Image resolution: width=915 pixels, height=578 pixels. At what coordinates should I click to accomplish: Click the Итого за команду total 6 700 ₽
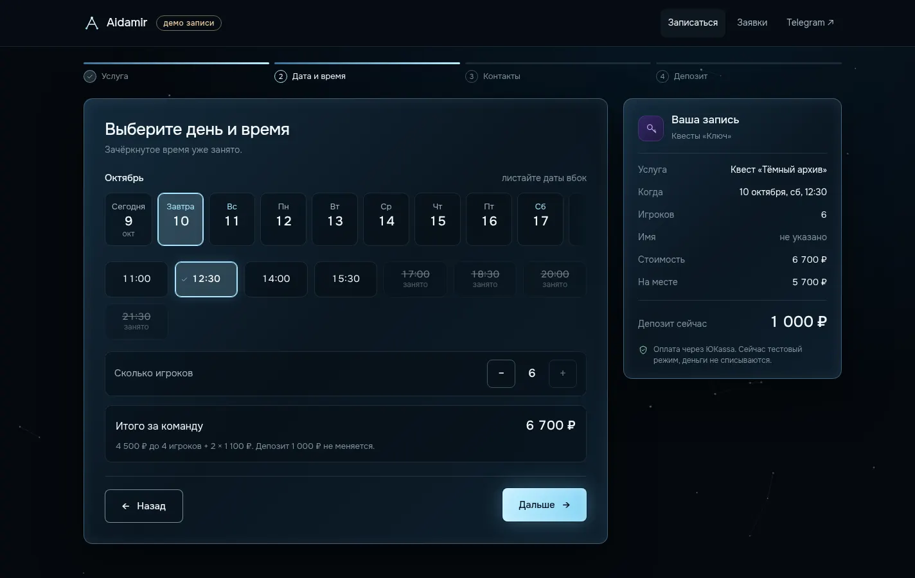tap(551, 426)
